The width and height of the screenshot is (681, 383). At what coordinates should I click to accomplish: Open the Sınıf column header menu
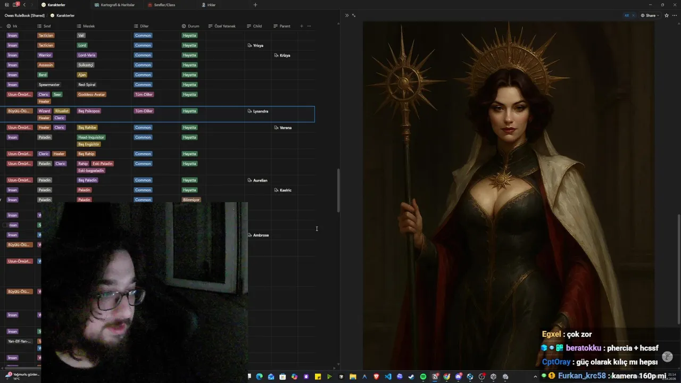click(55, 26)
